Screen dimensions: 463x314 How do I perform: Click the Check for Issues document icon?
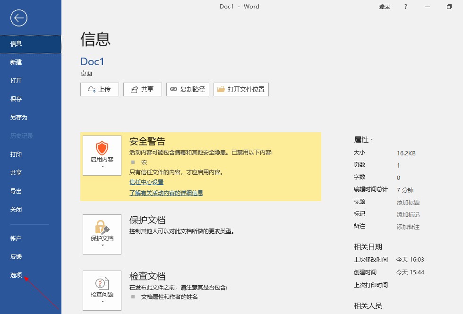[x=102, y=283]
